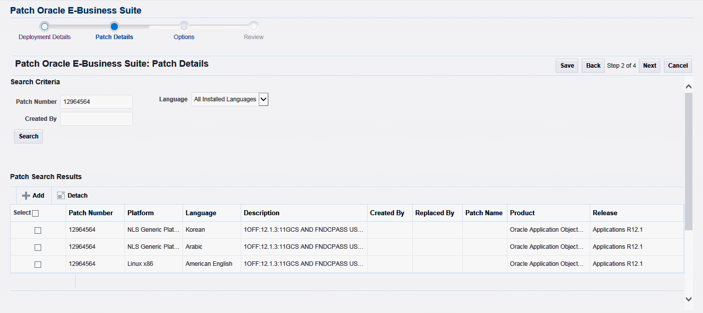Click Applications R12.1 in Arabic row

618,247
